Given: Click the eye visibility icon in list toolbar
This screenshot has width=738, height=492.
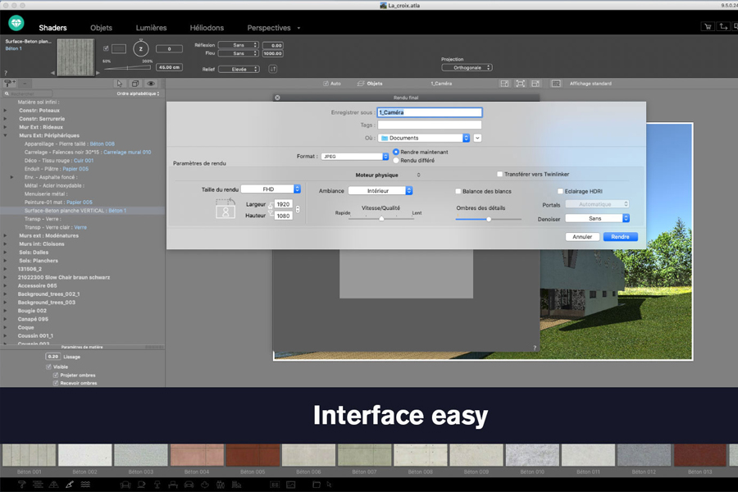Looking at the screenshot, I should click(x=151, y=84).
